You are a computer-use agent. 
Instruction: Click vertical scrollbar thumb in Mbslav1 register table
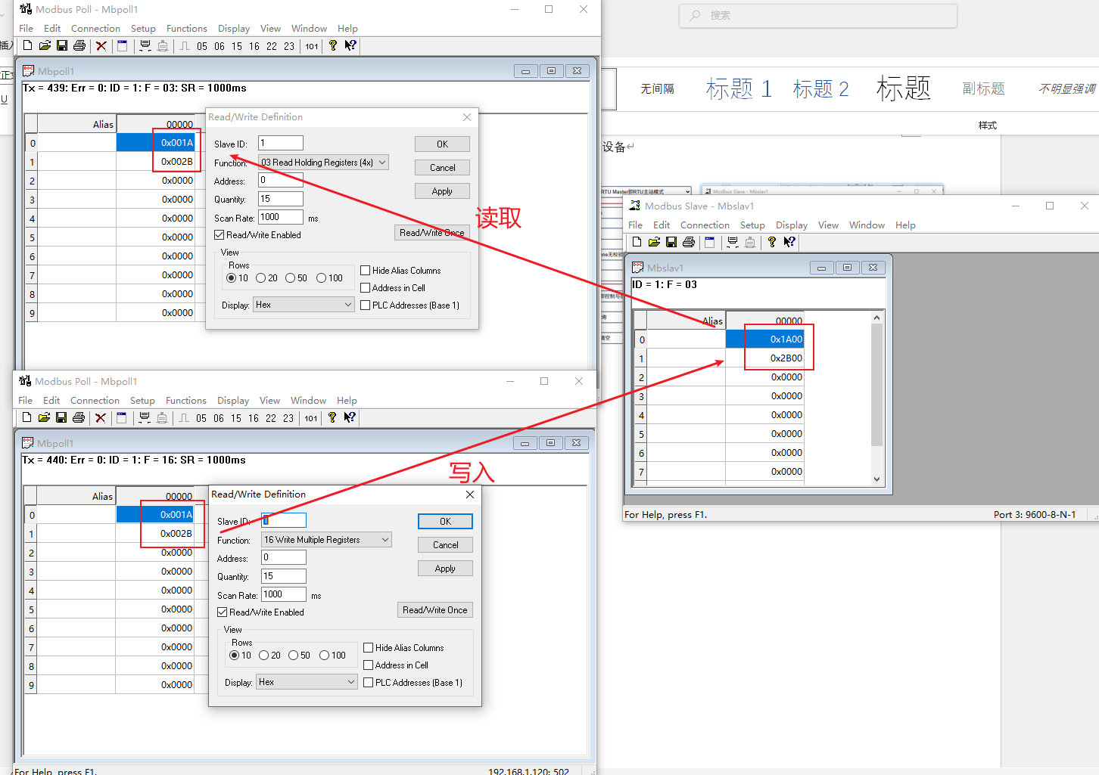point(876,385)
